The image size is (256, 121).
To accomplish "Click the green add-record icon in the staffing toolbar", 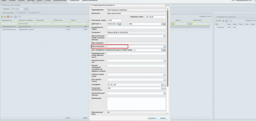I will (2, 17).
